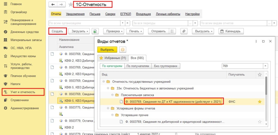Select the По получателям grouping
This screenshot has height=135, width=278.
point(138,66)
